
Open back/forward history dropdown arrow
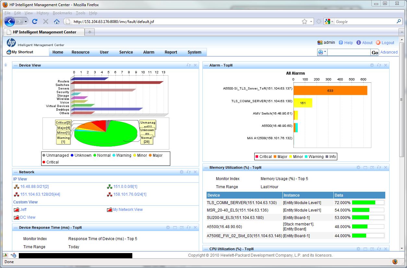click(x=26, y=21)
